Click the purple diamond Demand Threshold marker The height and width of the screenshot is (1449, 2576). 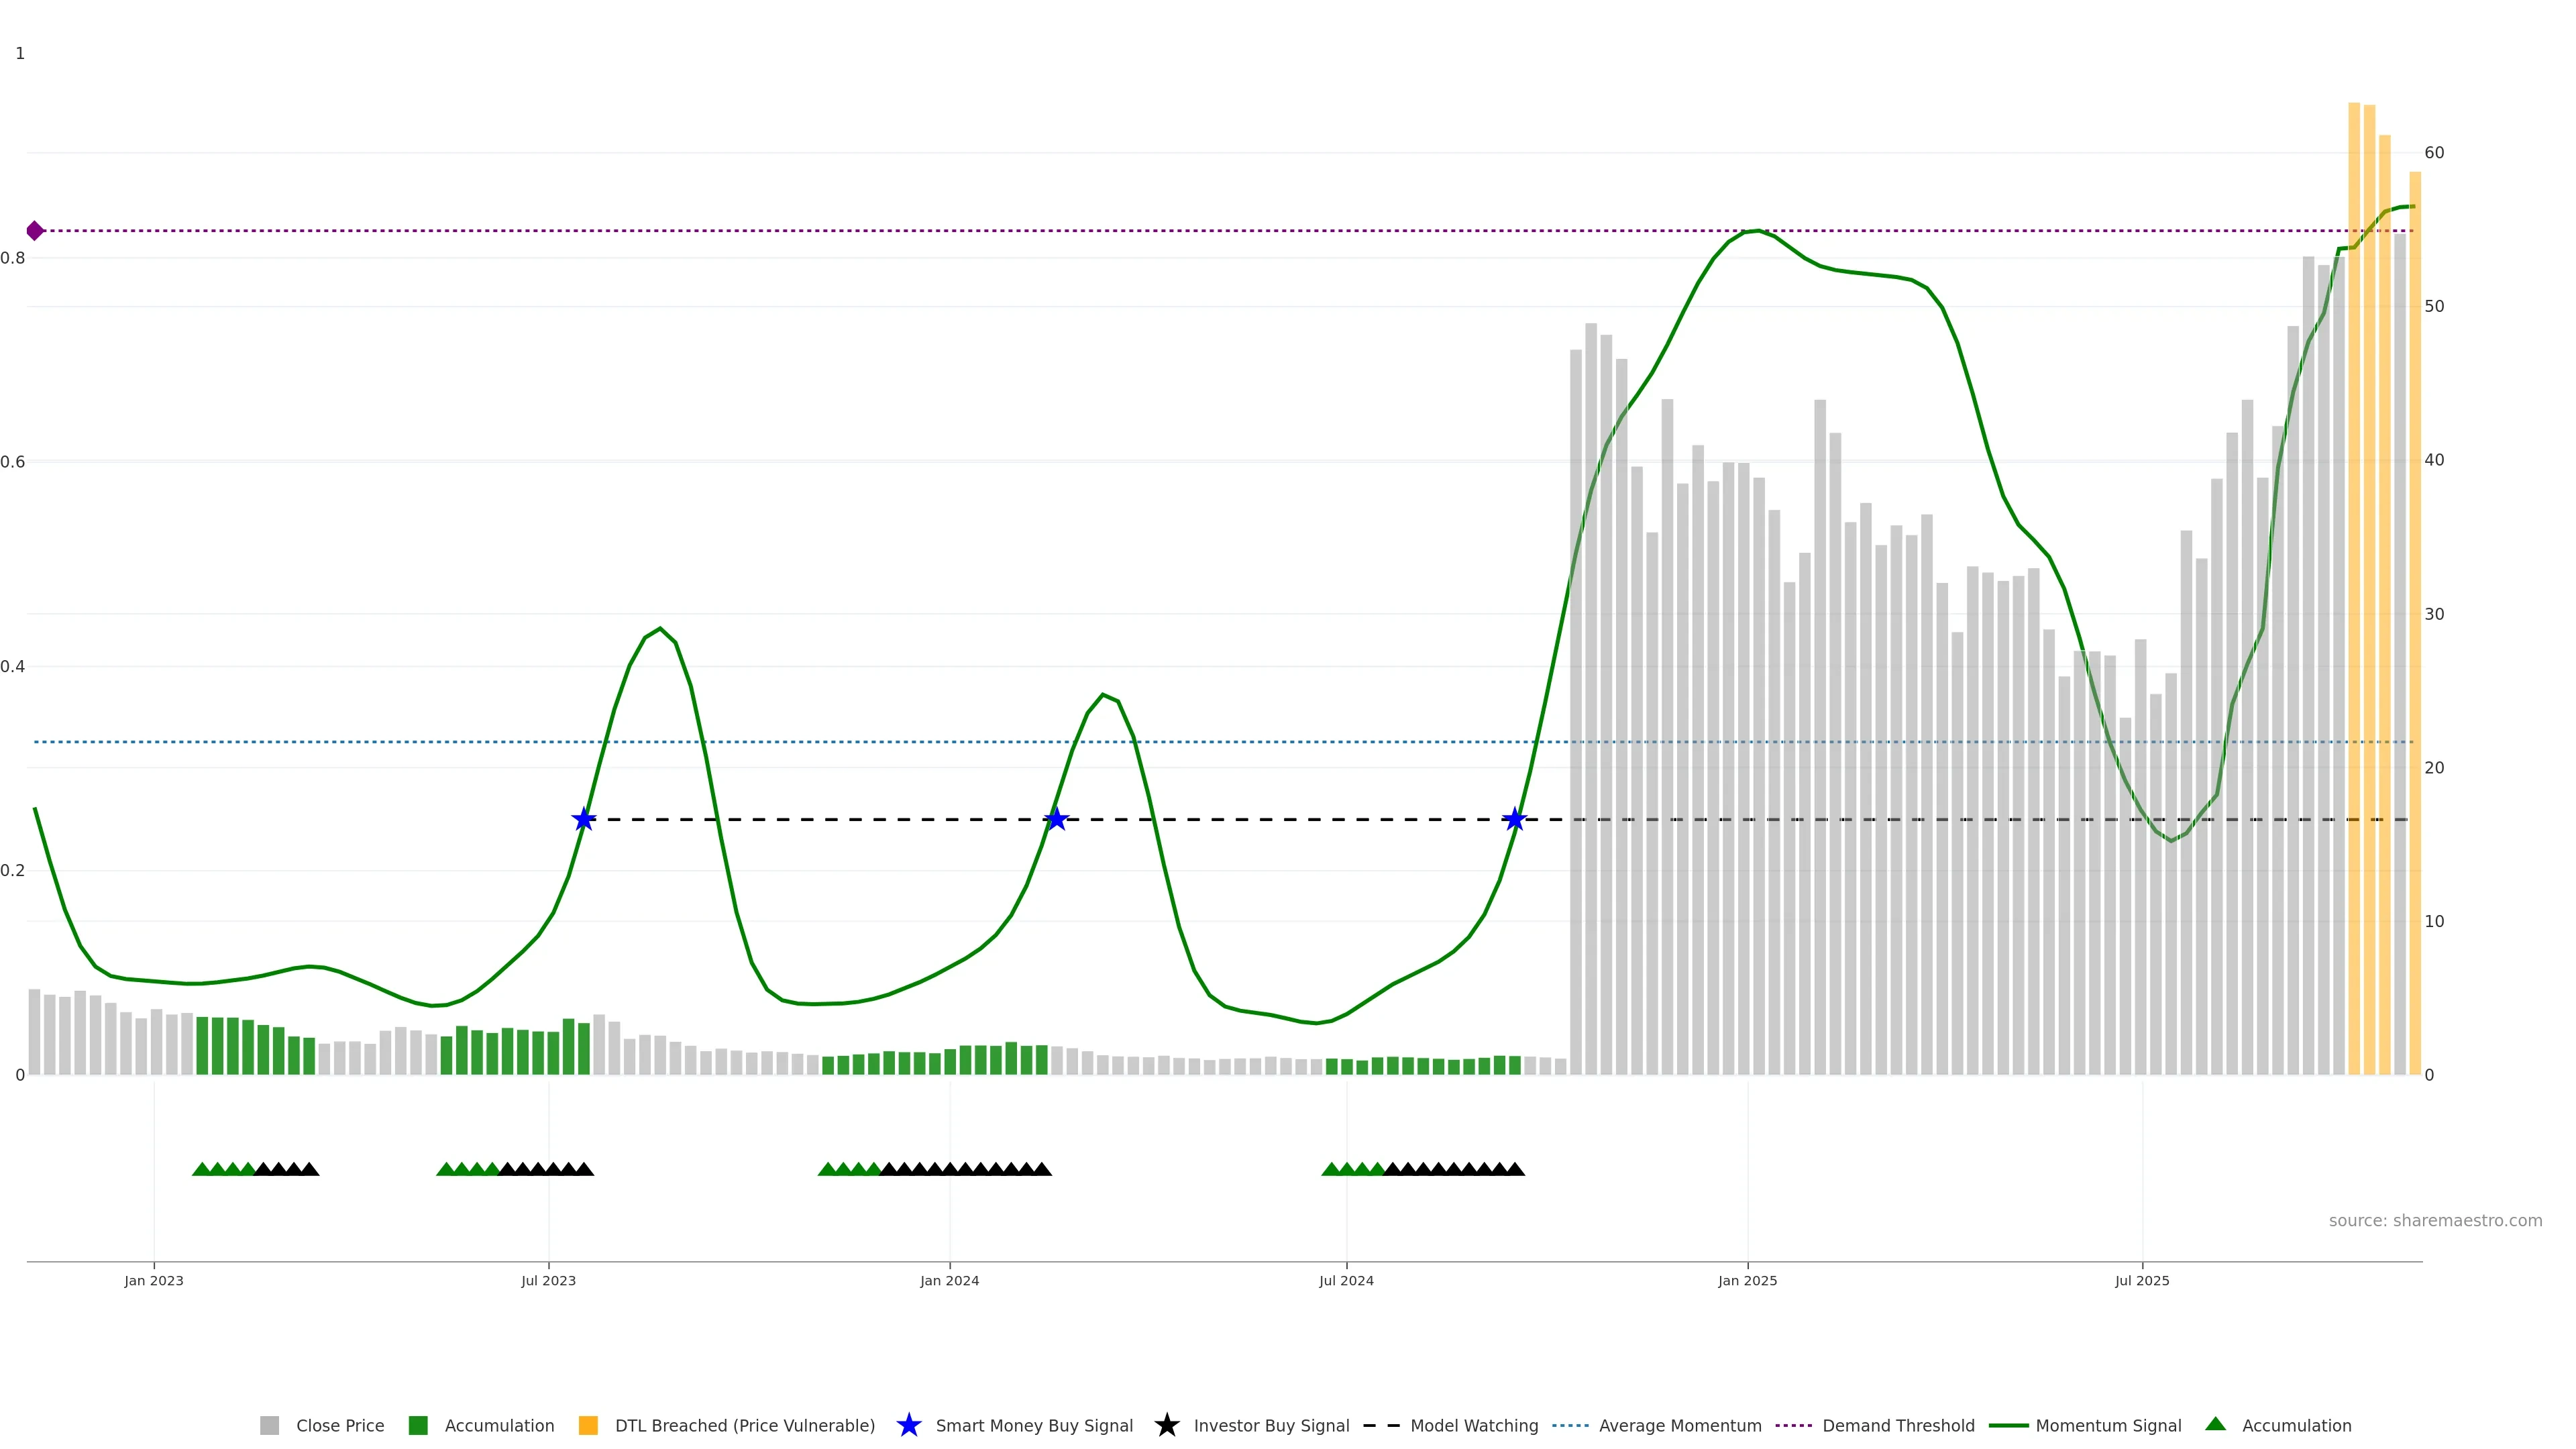(35, 231)
